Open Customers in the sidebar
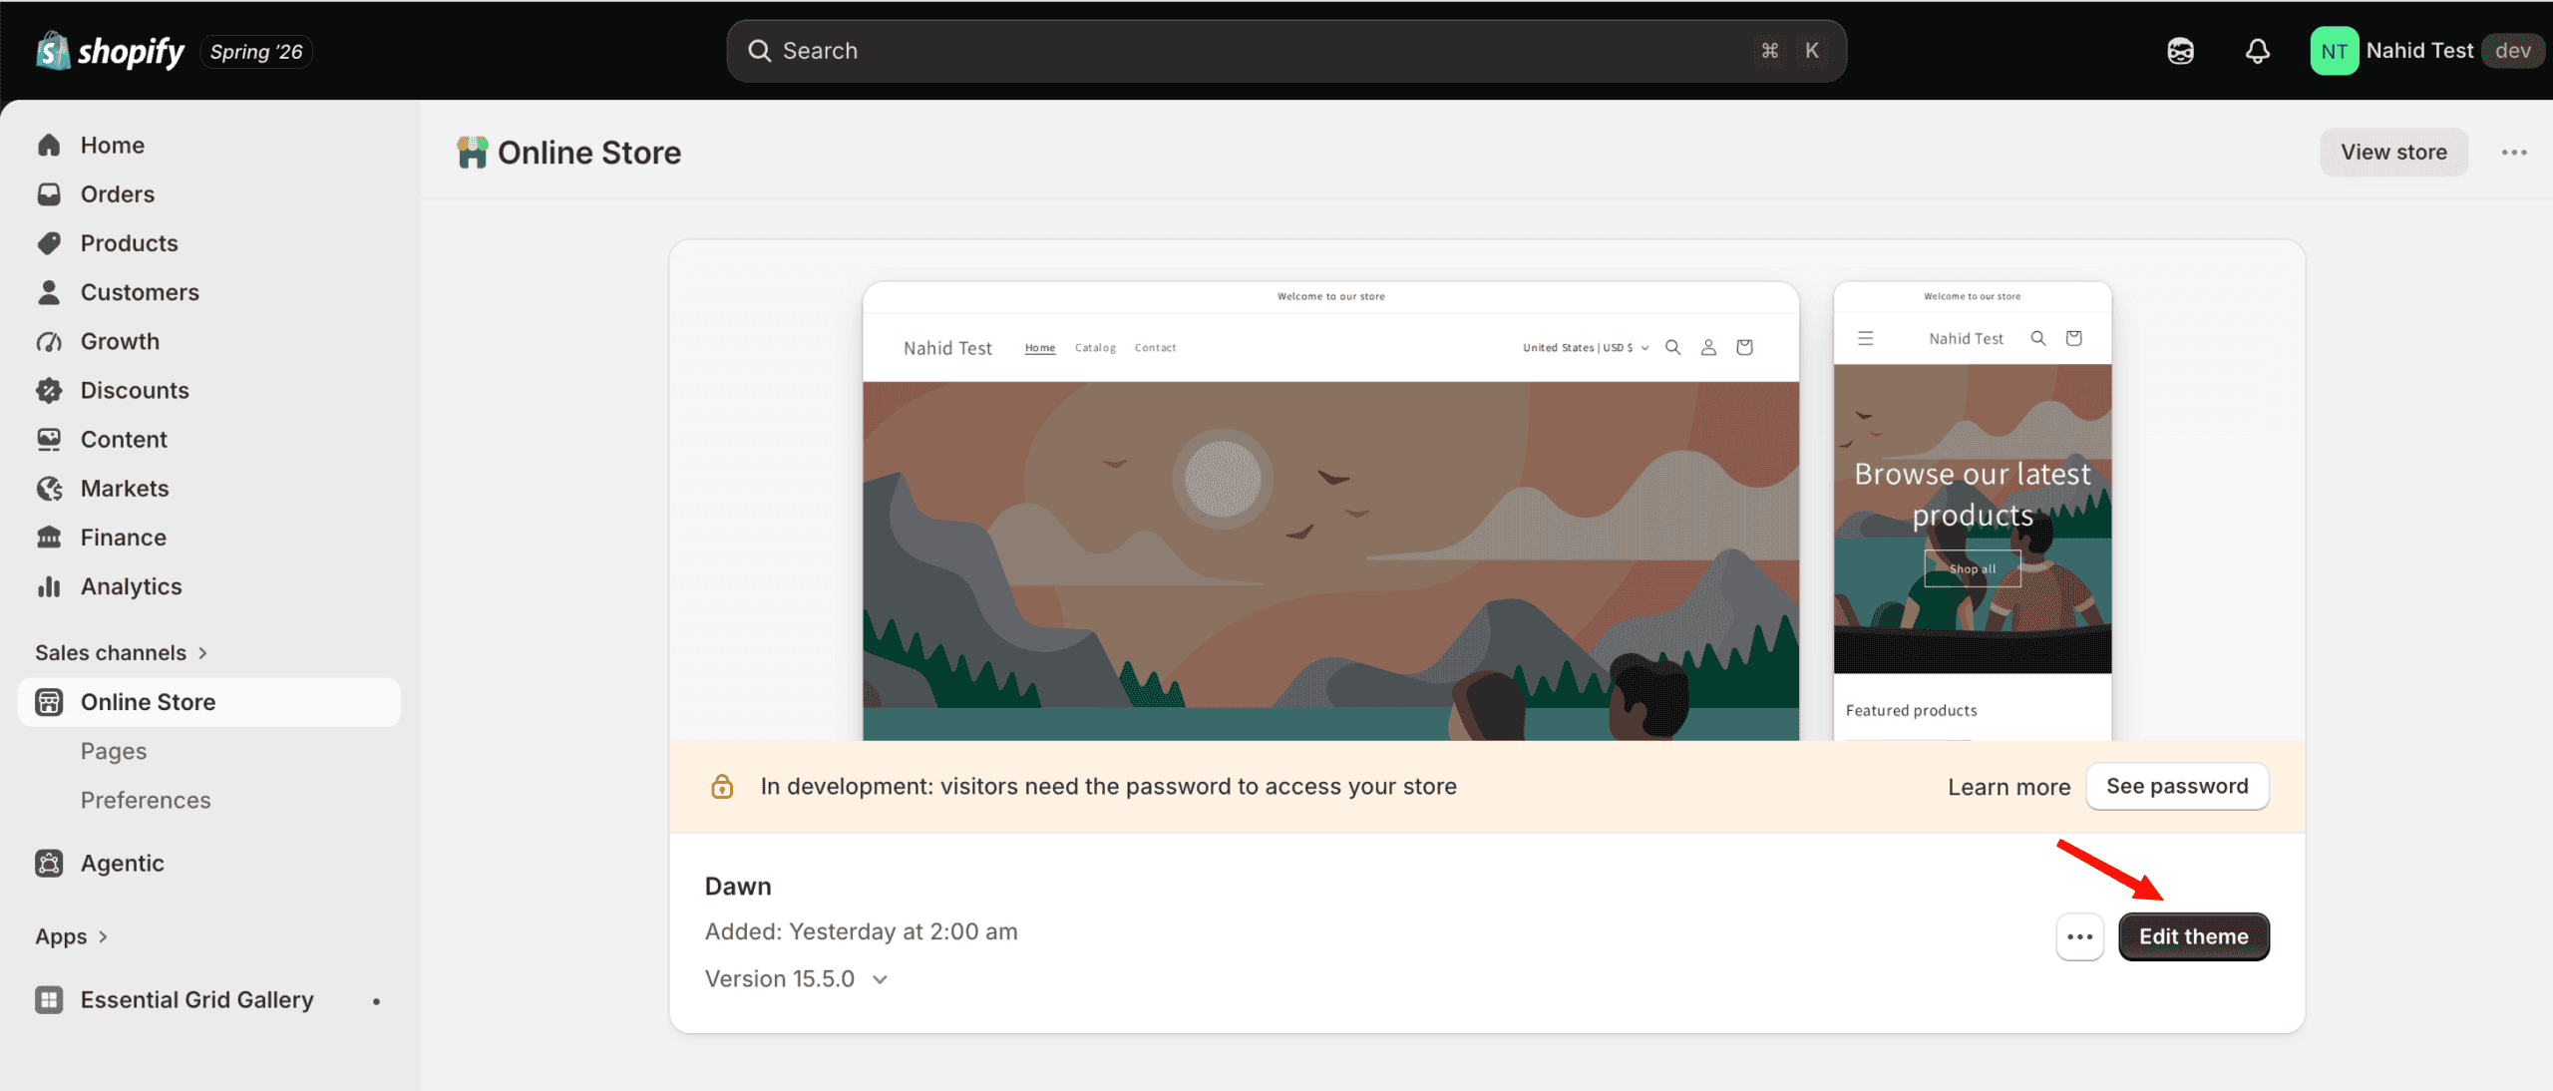 209,292
